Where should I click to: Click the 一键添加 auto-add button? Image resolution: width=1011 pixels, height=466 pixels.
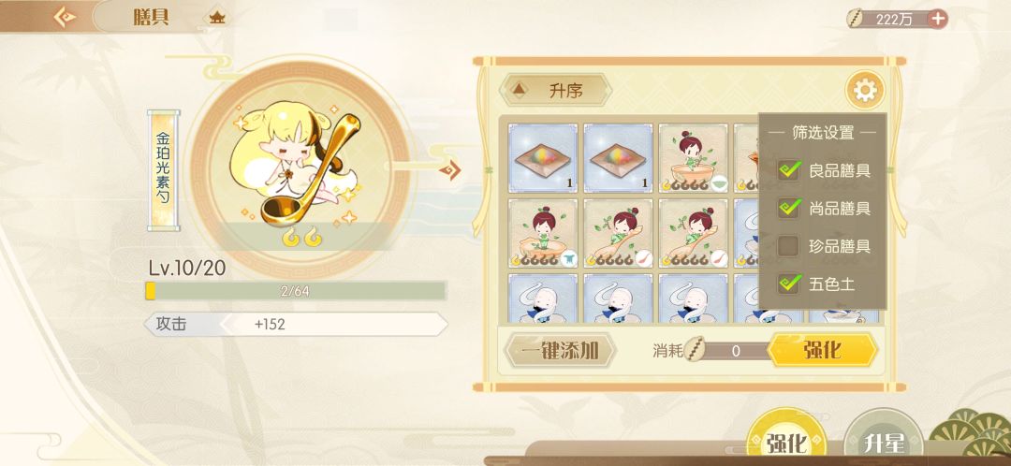560,351
